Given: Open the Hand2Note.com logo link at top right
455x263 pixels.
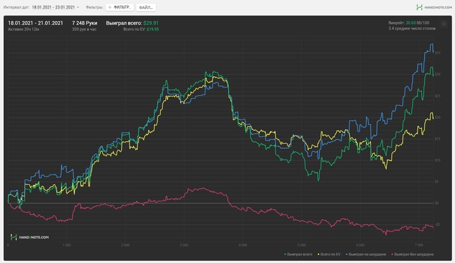Looking at the screenshot, I should pos(434,7).
